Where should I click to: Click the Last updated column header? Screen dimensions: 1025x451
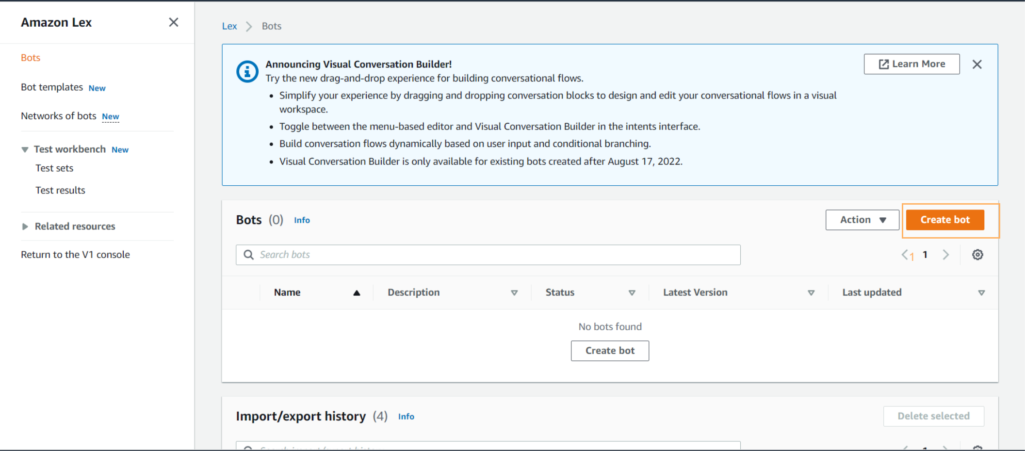872,292
